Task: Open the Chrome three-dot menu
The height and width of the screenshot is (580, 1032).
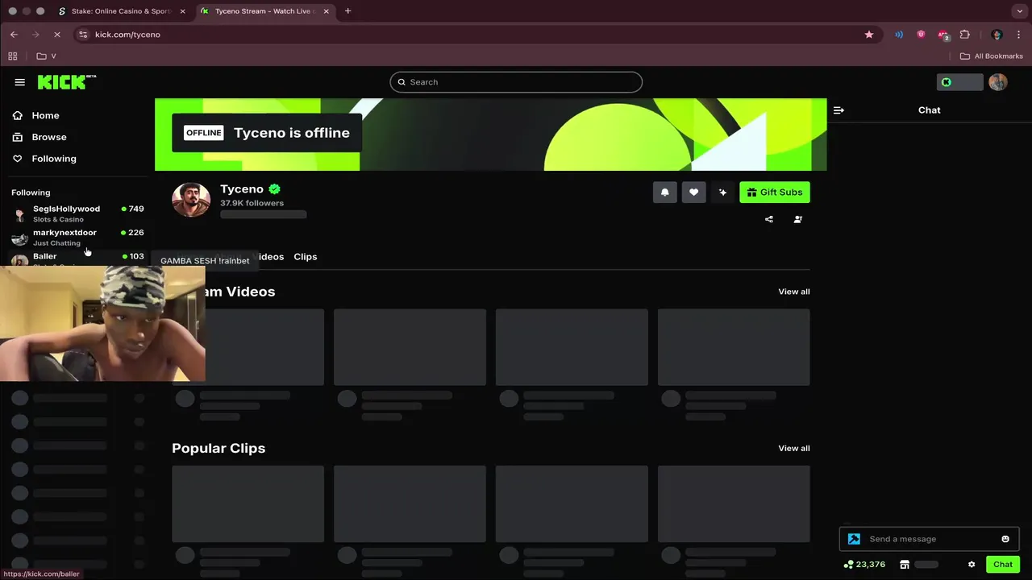Action: click(x=1019, y=35)
